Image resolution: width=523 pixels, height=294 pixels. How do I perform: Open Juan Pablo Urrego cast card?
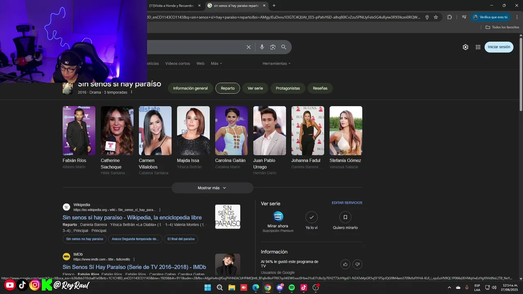click(270, 141)
